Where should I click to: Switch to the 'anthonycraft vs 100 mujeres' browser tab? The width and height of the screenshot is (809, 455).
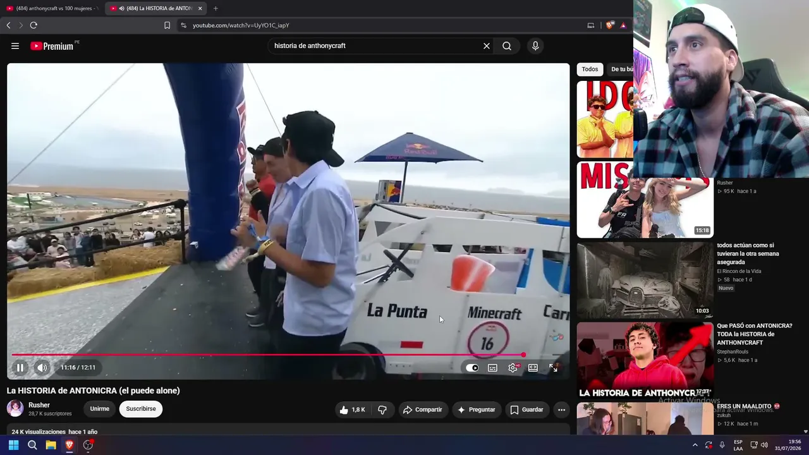pos(52,8)
